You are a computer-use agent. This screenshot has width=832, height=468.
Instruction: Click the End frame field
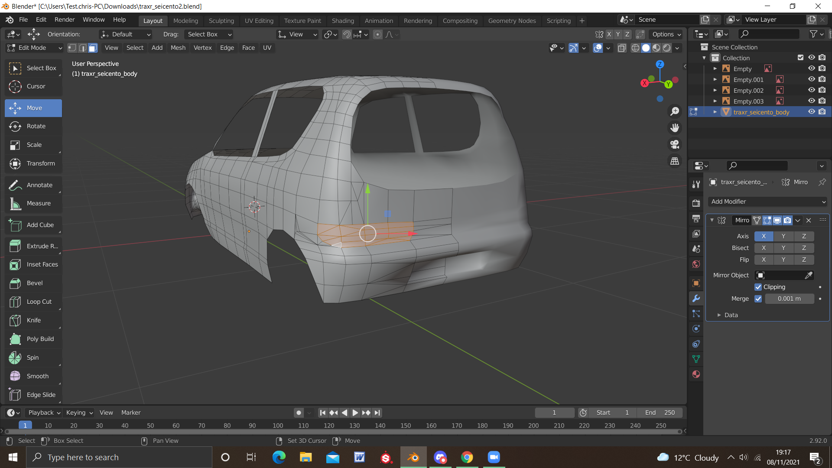click(x=660, y=413)
